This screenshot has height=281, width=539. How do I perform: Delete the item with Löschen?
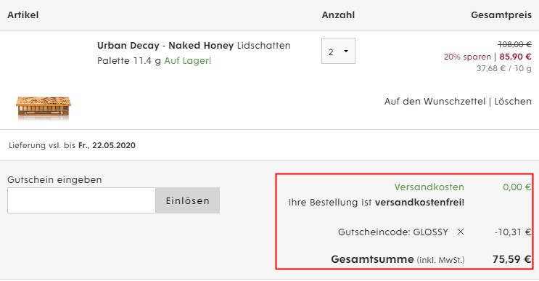[x=513, y=102]
